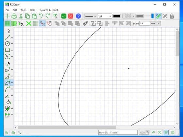Expand the line tool options arrow
Viewport: 183px width, 137px height.
click(x=12, y=37)
